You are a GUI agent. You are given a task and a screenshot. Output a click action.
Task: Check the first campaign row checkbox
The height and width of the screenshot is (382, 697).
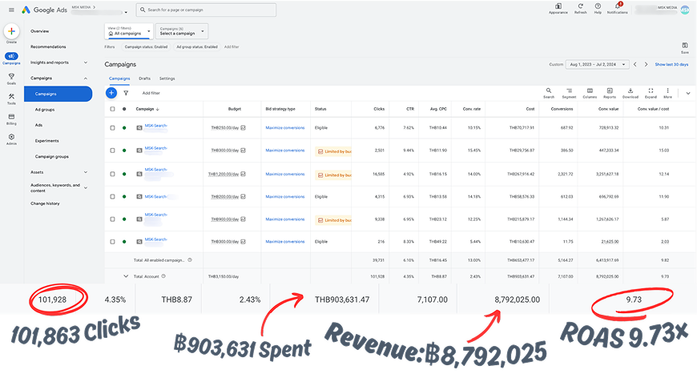coord(112,127)
